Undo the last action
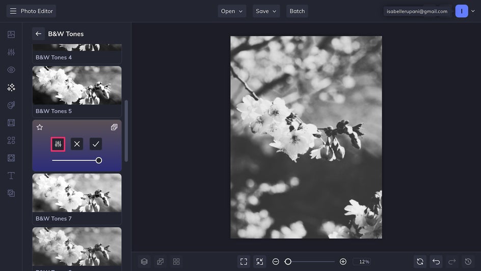Image resolution: width=481 pixels, height=271 pixels. tap(436, 261)
